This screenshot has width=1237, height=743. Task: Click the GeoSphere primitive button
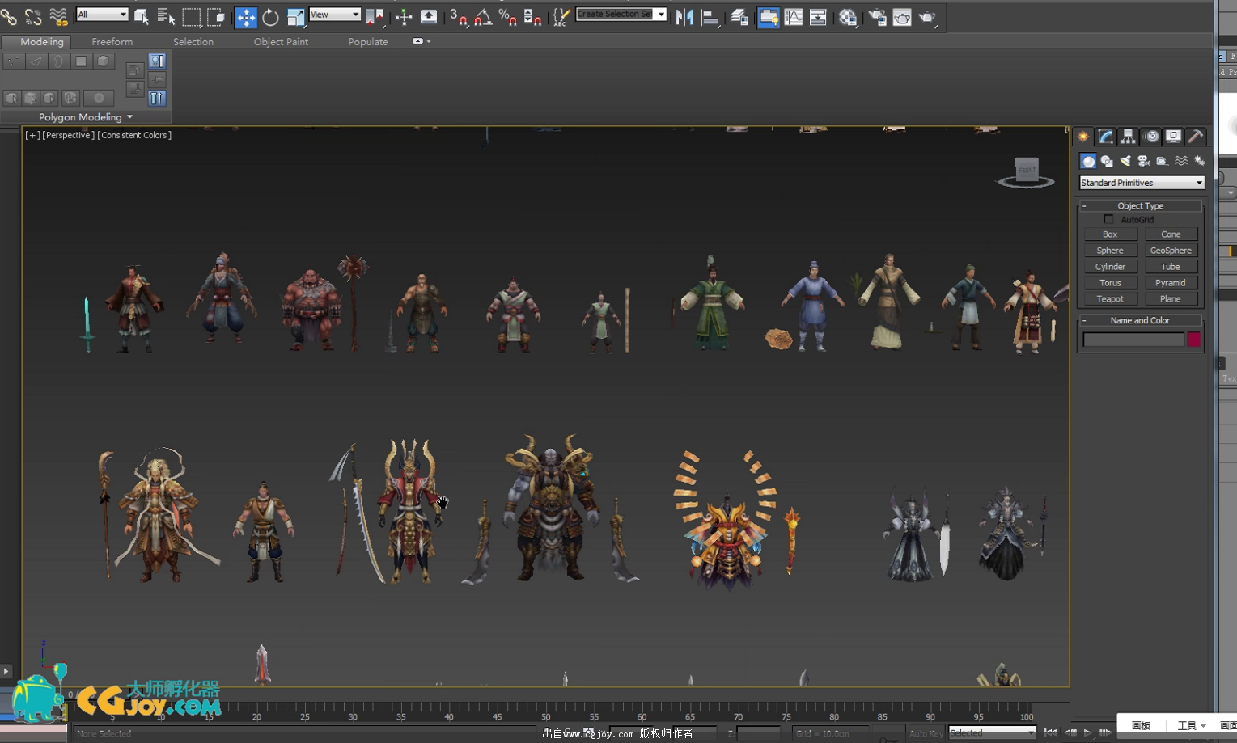[x=1171, y=251]
